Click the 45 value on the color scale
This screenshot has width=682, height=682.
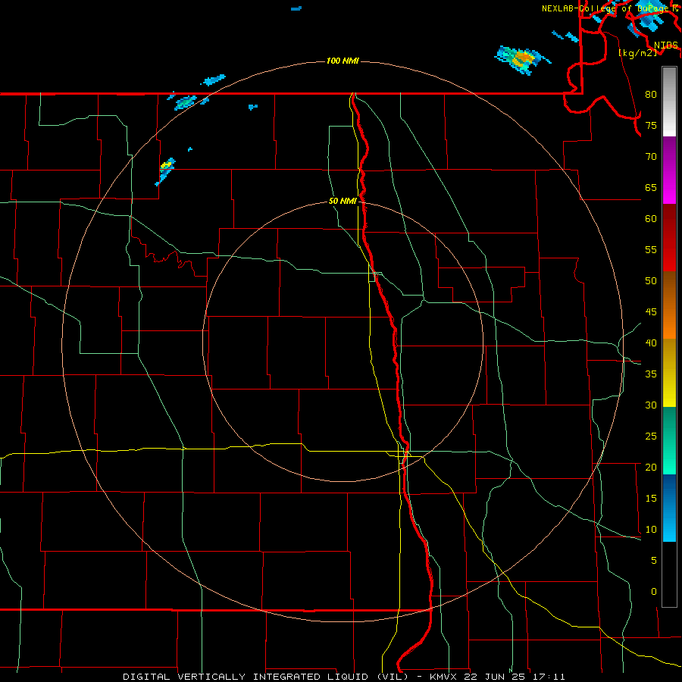pos(651,312)
